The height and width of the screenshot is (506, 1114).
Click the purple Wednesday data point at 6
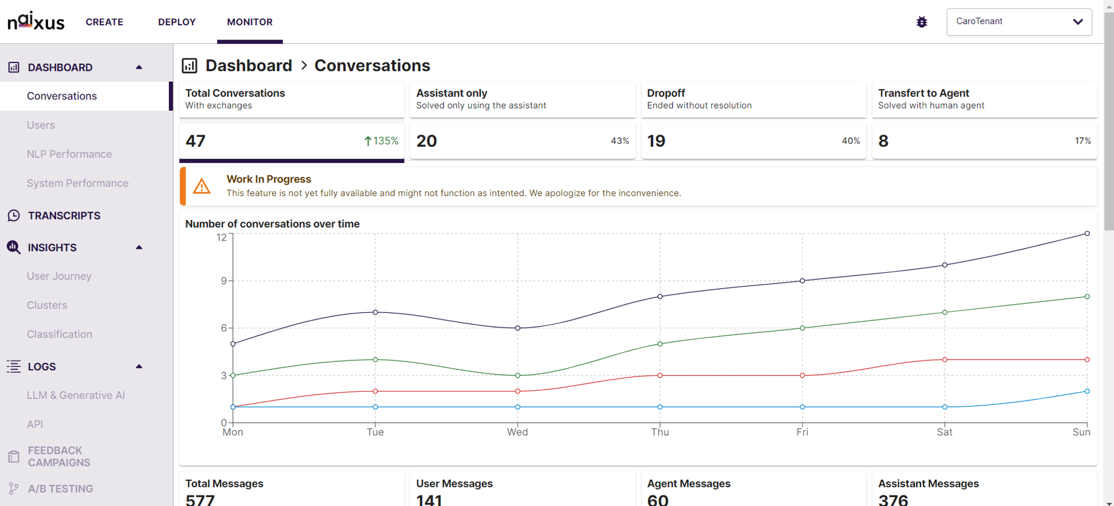point(517,328)
